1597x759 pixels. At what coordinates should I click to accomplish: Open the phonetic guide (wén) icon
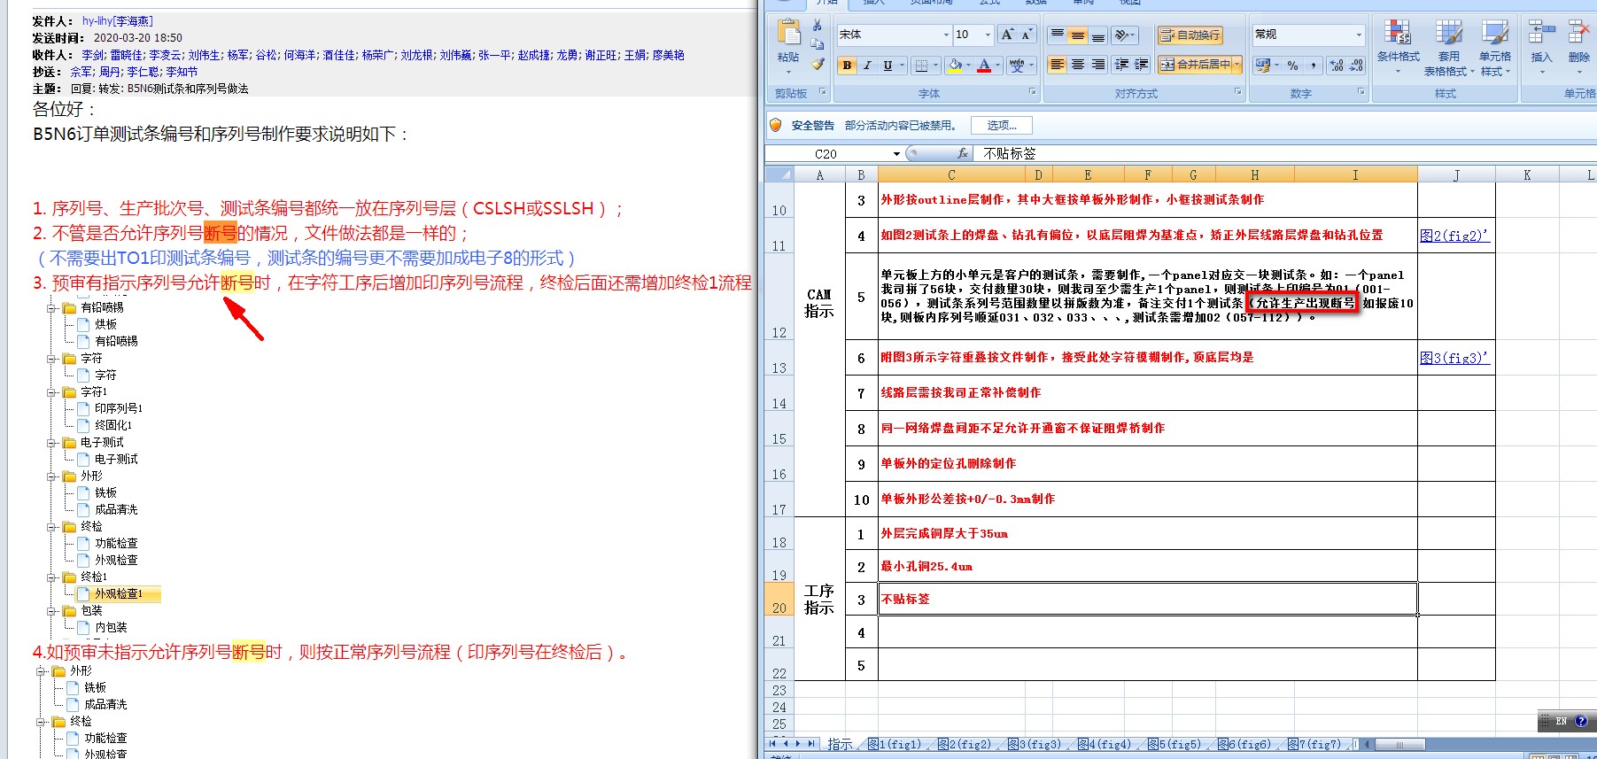[1016, 65]
